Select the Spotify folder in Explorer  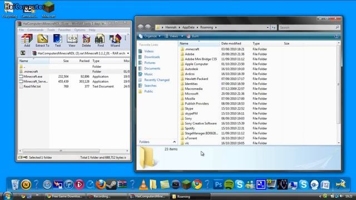(x=190, y=128)
